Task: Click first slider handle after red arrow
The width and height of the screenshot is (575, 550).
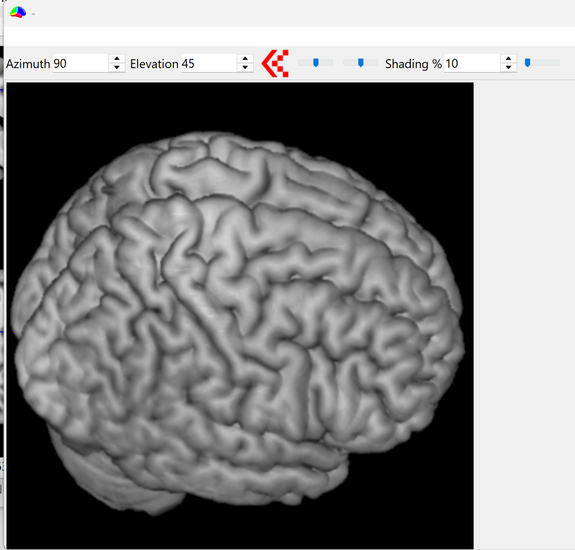Action: [x=316, y=63]
